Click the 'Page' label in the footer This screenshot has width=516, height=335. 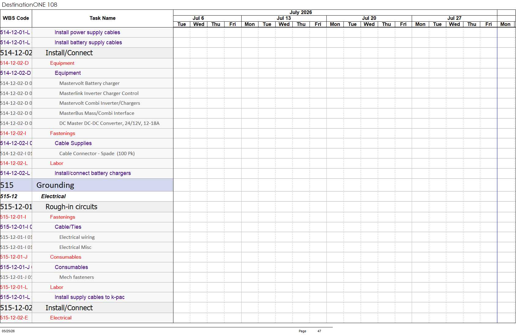(x=303, y=331)
